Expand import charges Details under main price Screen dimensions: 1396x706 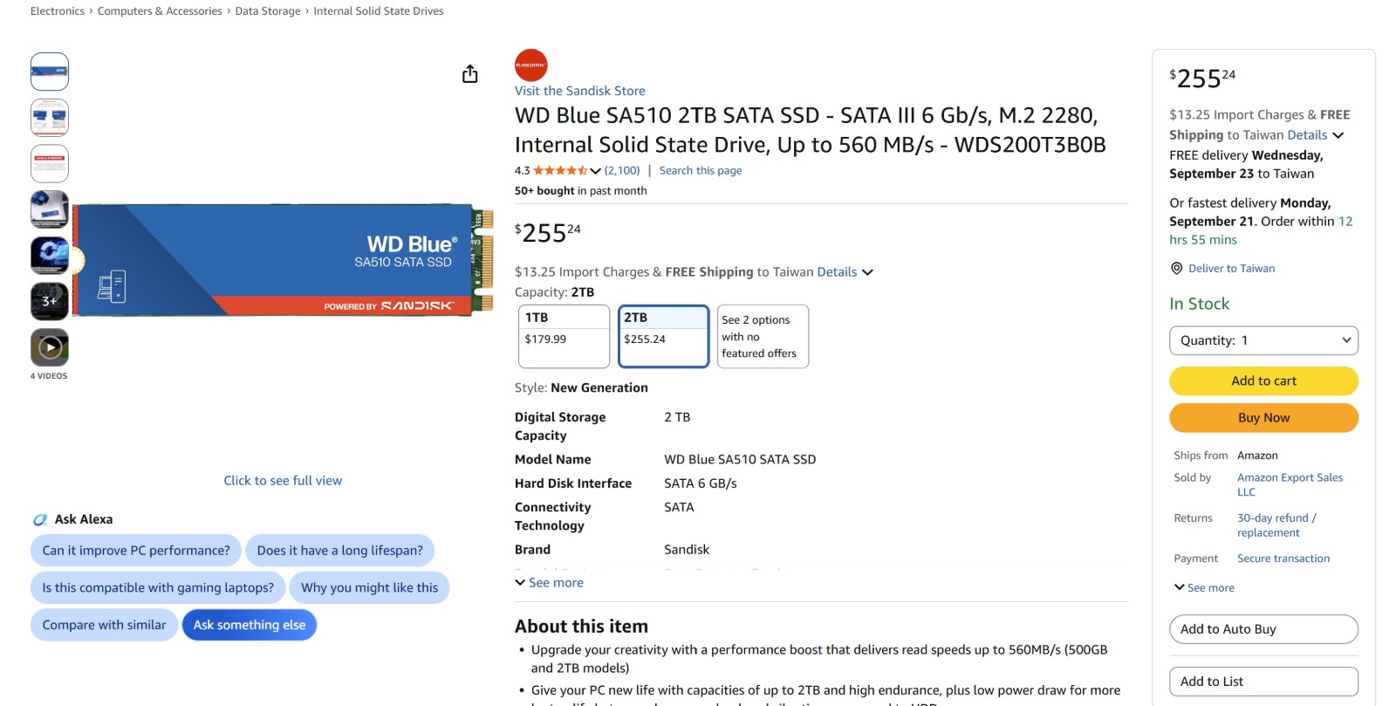845,272
